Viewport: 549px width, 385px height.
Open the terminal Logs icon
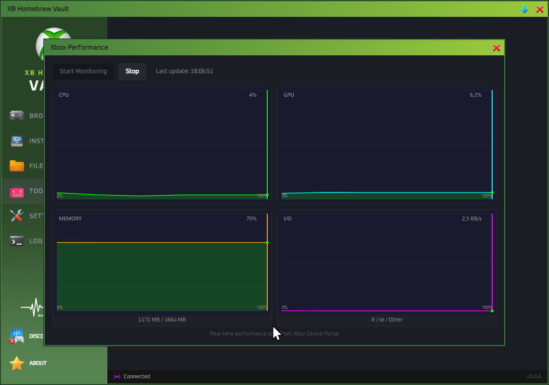coord(16,241)
